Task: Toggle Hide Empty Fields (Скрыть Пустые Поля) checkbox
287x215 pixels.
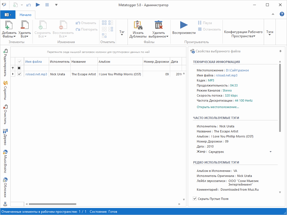Action: coord(195,199)
